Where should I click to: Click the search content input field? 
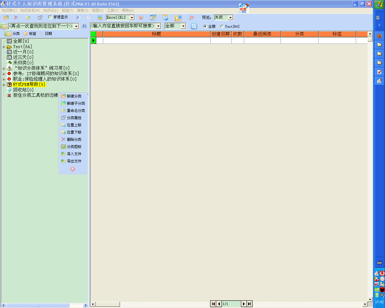point(123,26)
